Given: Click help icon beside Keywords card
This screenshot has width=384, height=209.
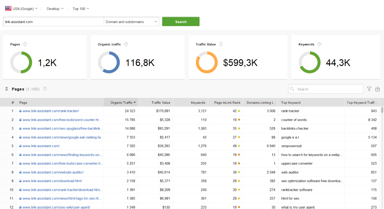Looking at the screenshot, I should (319, 44).
